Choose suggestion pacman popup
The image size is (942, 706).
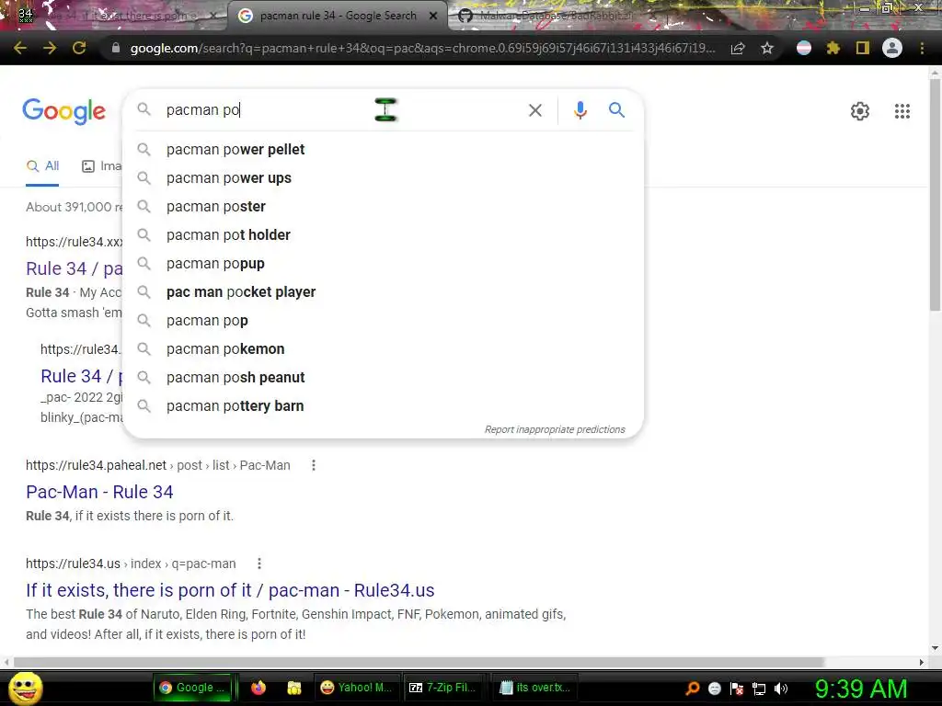click(383, 264)
